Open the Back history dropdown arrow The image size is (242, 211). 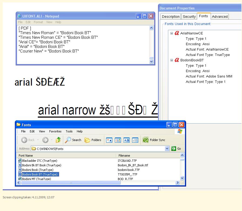(x=38, y=140)
